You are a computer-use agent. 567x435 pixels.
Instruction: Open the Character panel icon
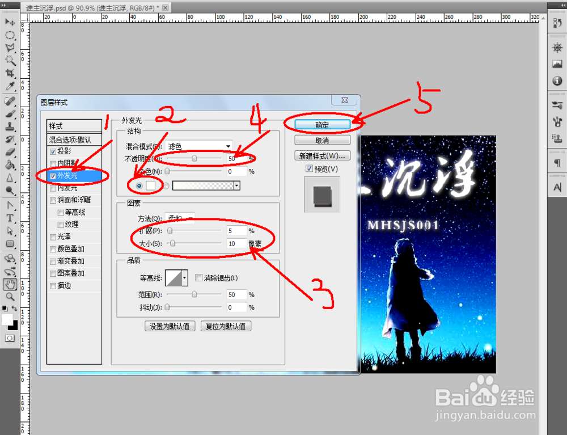point(557,187)
